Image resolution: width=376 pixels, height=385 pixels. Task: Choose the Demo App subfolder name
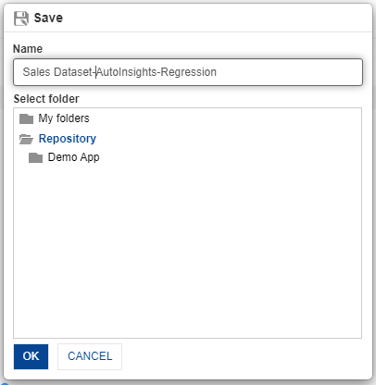tap(73, 157)
